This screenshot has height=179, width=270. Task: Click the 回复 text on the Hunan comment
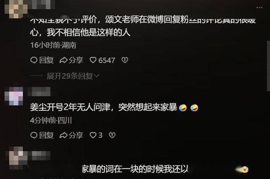[46, 60]
